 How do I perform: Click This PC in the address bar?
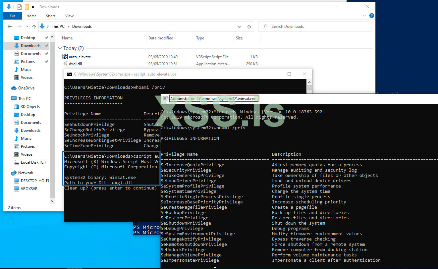[x=58, y=27]
